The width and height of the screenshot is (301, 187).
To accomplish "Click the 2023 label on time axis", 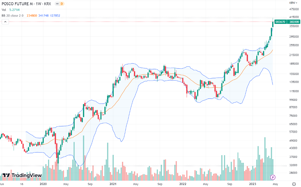I will coord(252,184).
